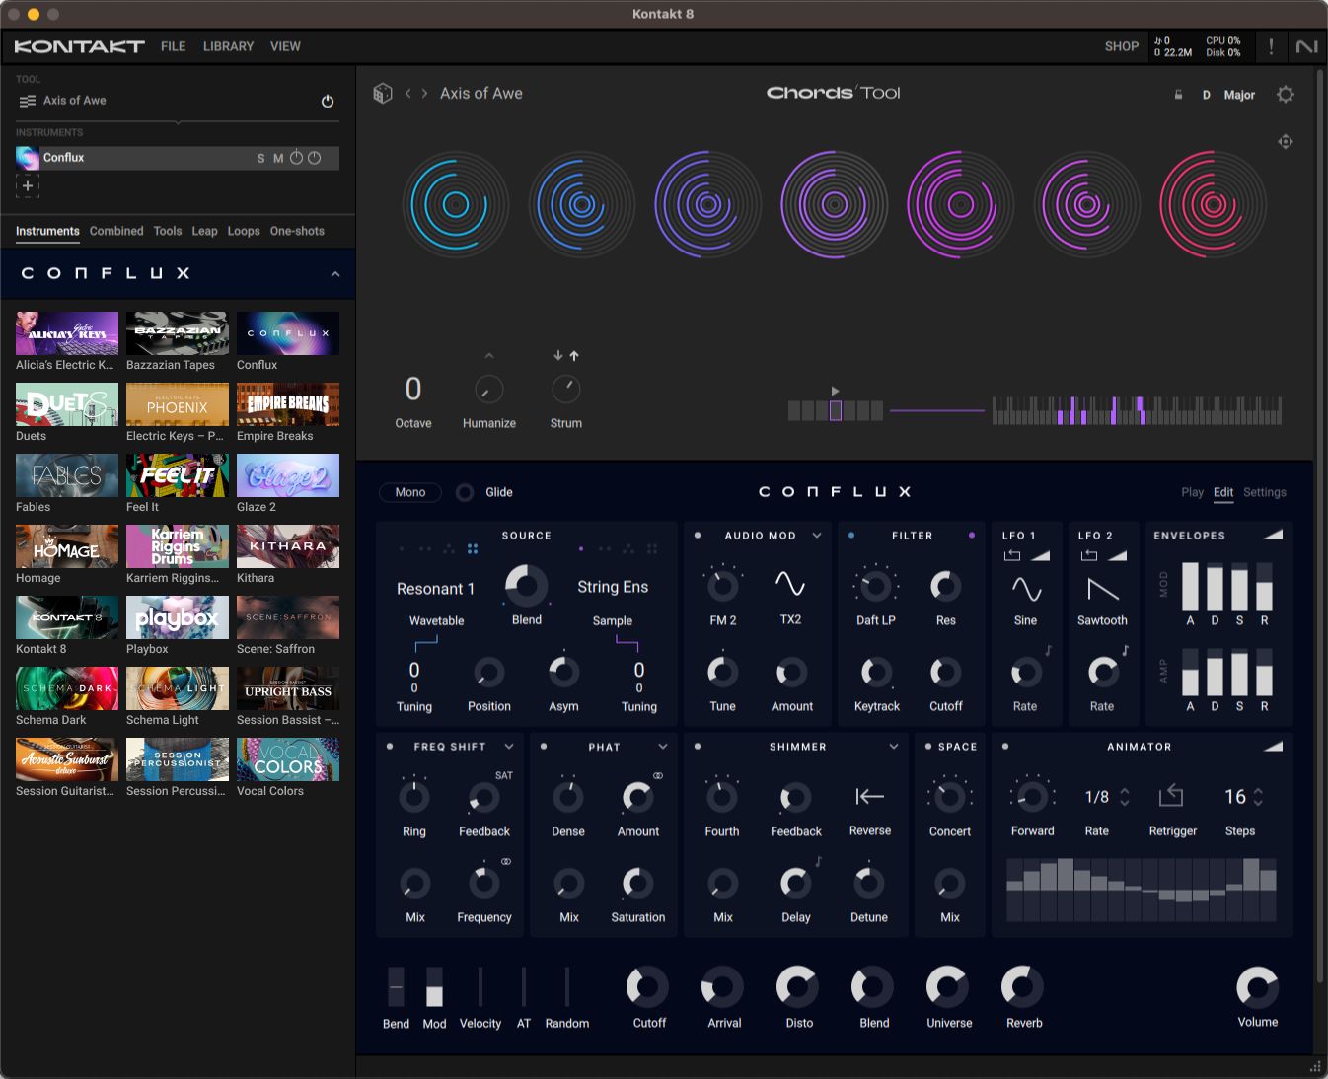The width and height of the screenshot is (1328, 1079).
Task: Open the Bazzazian Tapes thumbnail
Action: tap(177, 332)
